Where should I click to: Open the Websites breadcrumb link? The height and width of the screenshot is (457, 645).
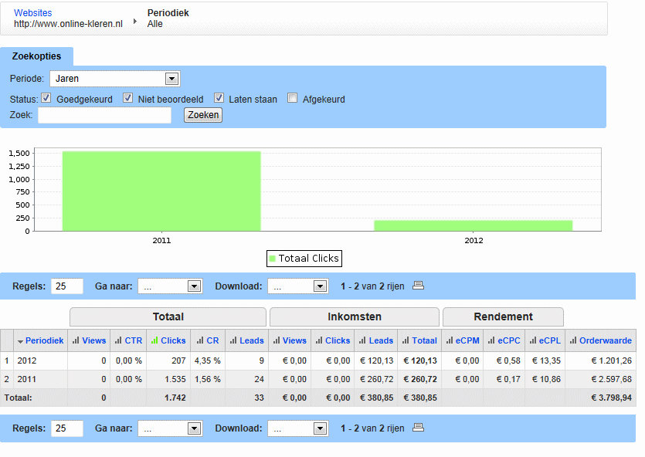pos(33,13)
